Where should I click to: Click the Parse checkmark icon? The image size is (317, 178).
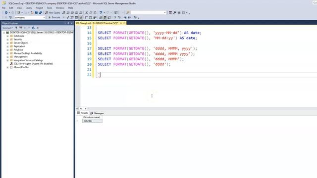68,18
